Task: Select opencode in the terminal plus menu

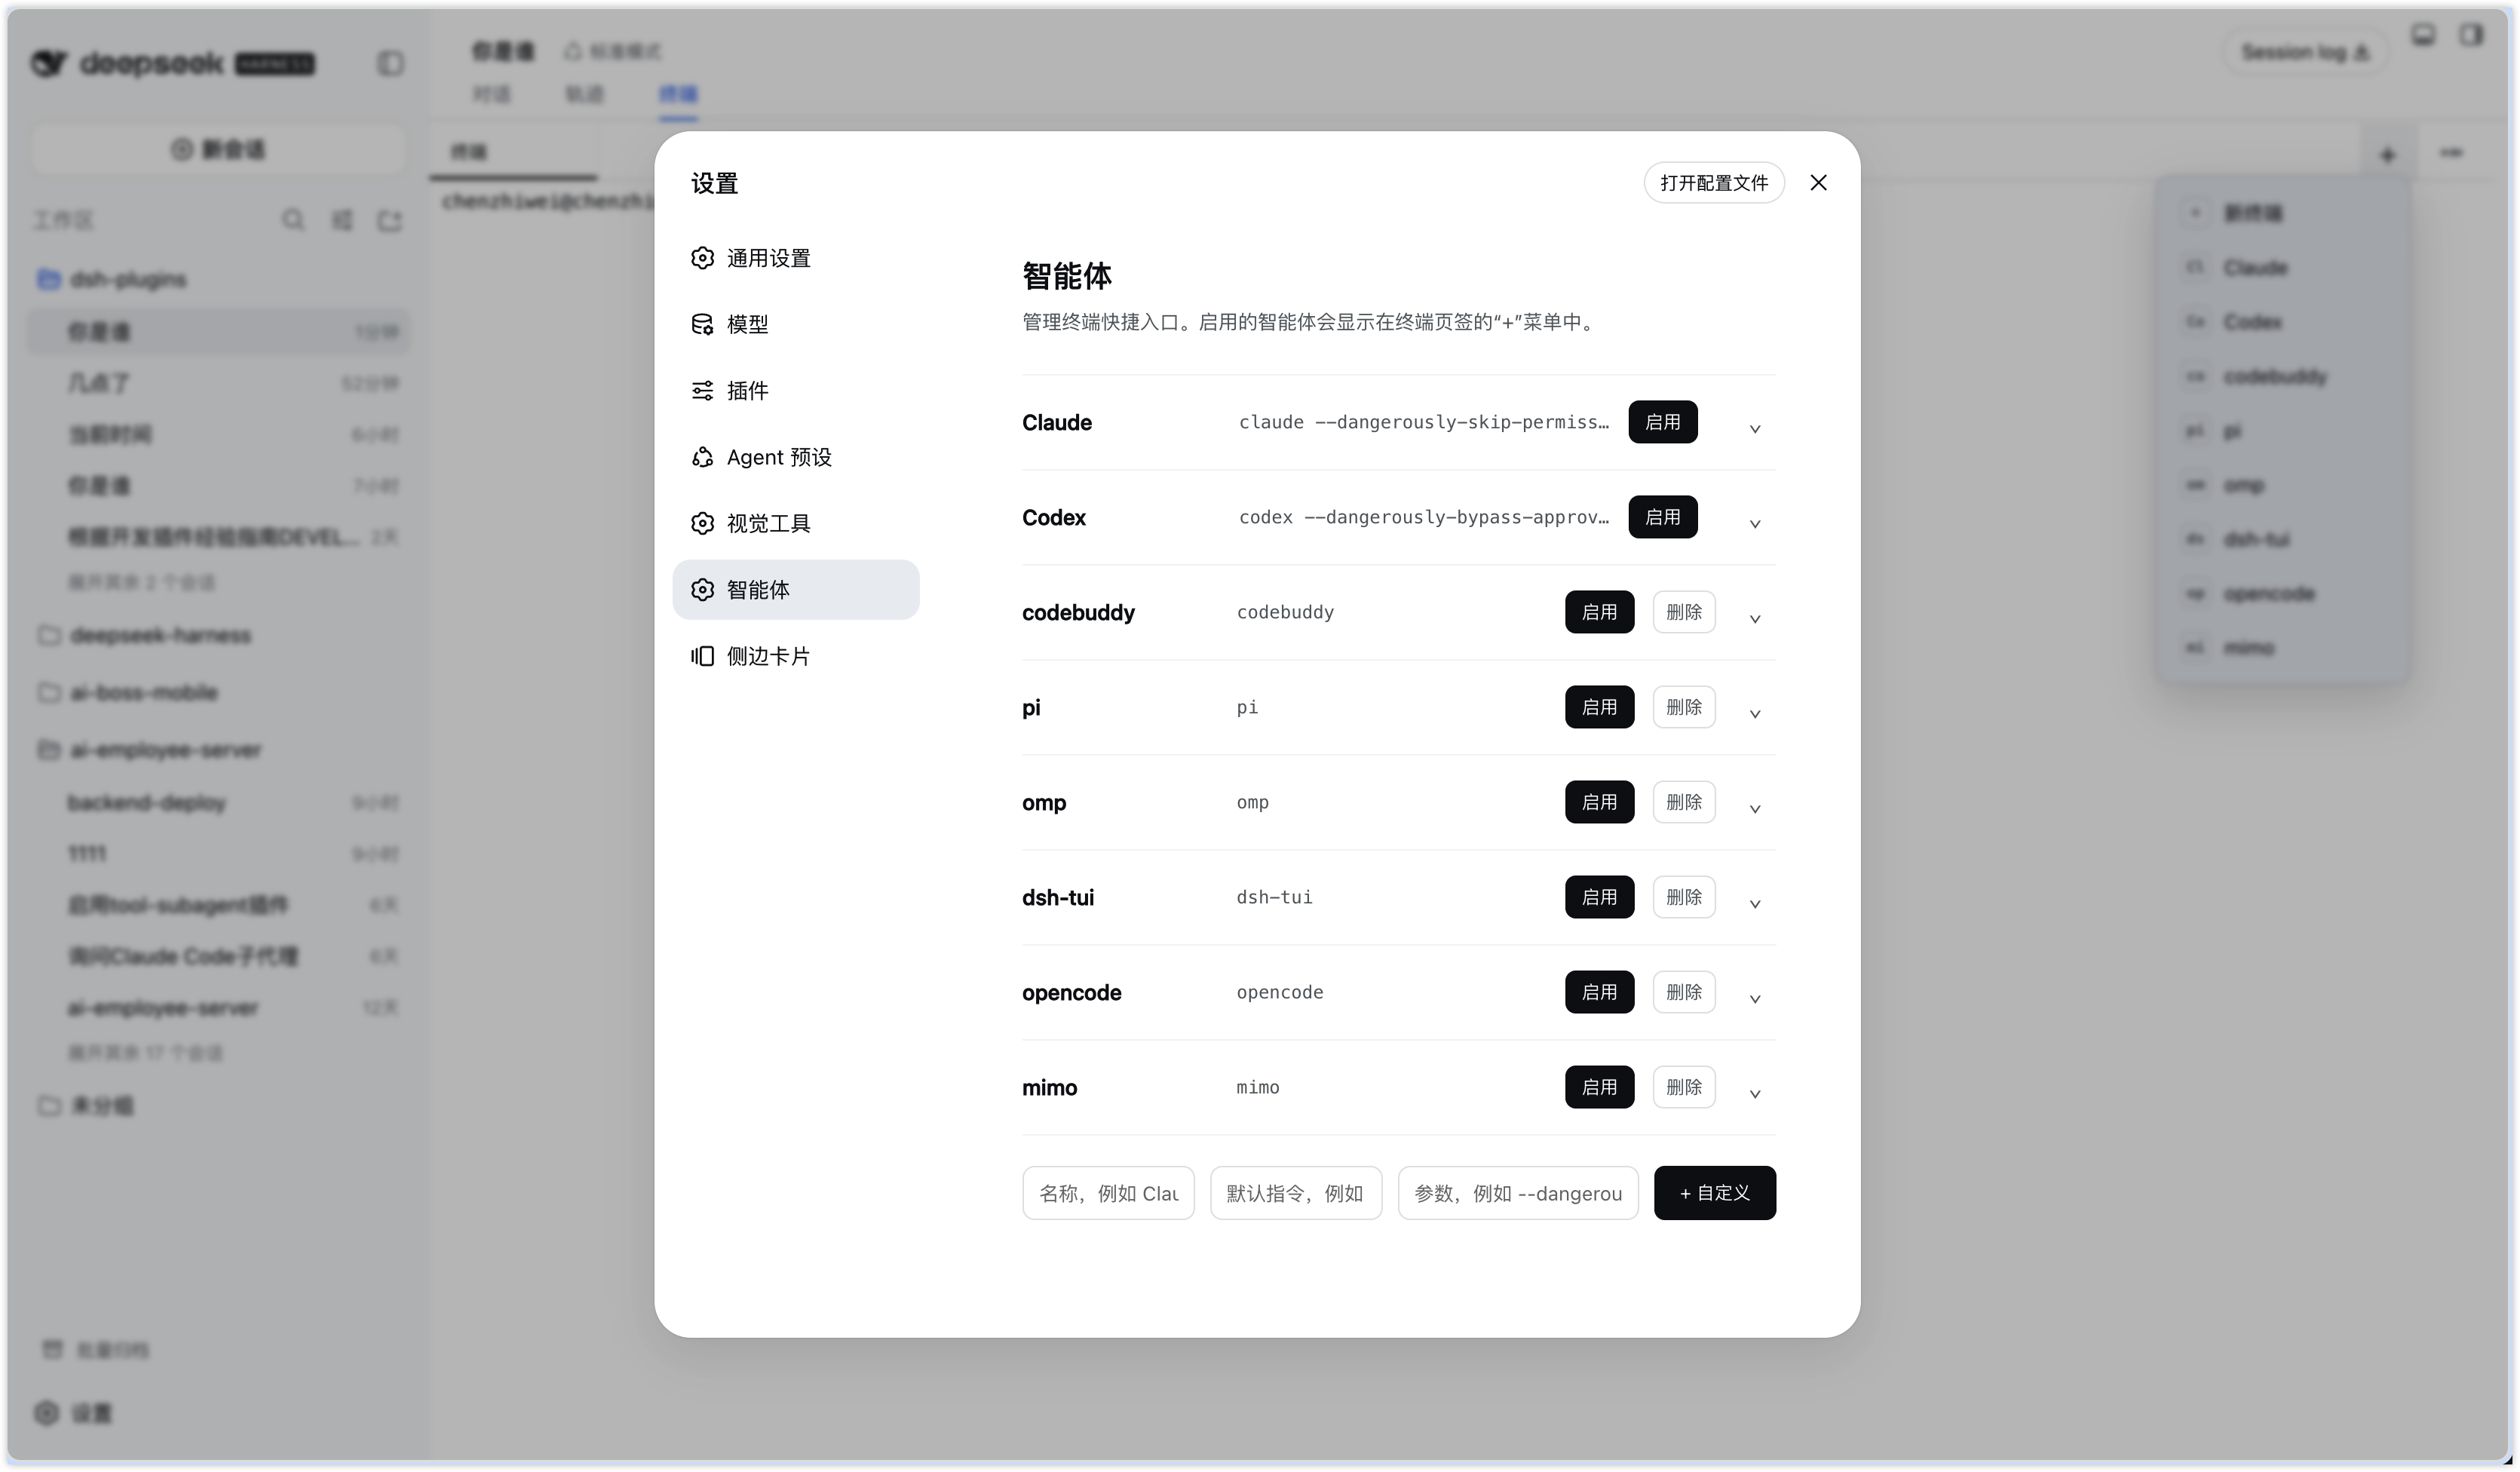Action: click(2282, 593)
